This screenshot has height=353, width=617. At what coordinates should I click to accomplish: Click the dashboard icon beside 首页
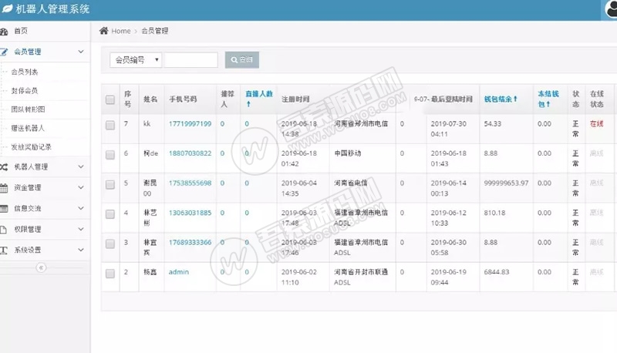pyautogui.click(x=5, y=32)
